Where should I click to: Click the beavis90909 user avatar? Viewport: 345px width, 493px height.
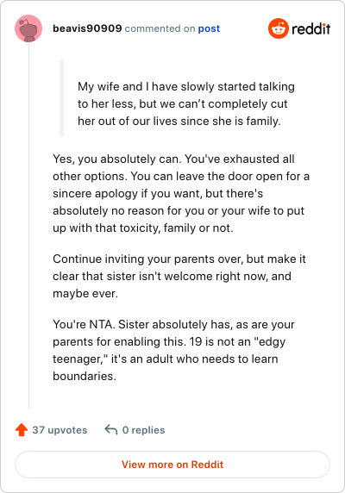tap(28, 28)
